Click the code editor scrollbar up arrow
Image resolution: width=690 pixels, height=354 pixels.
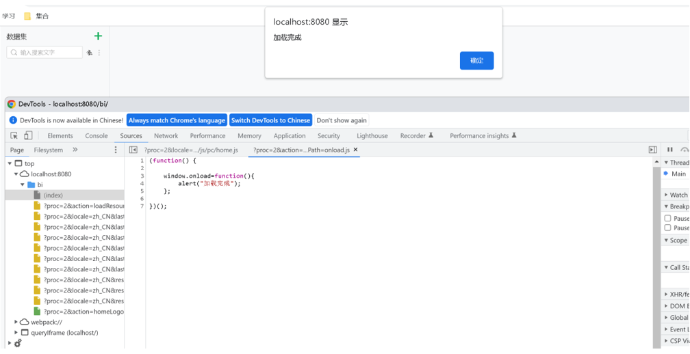point(656,162)
